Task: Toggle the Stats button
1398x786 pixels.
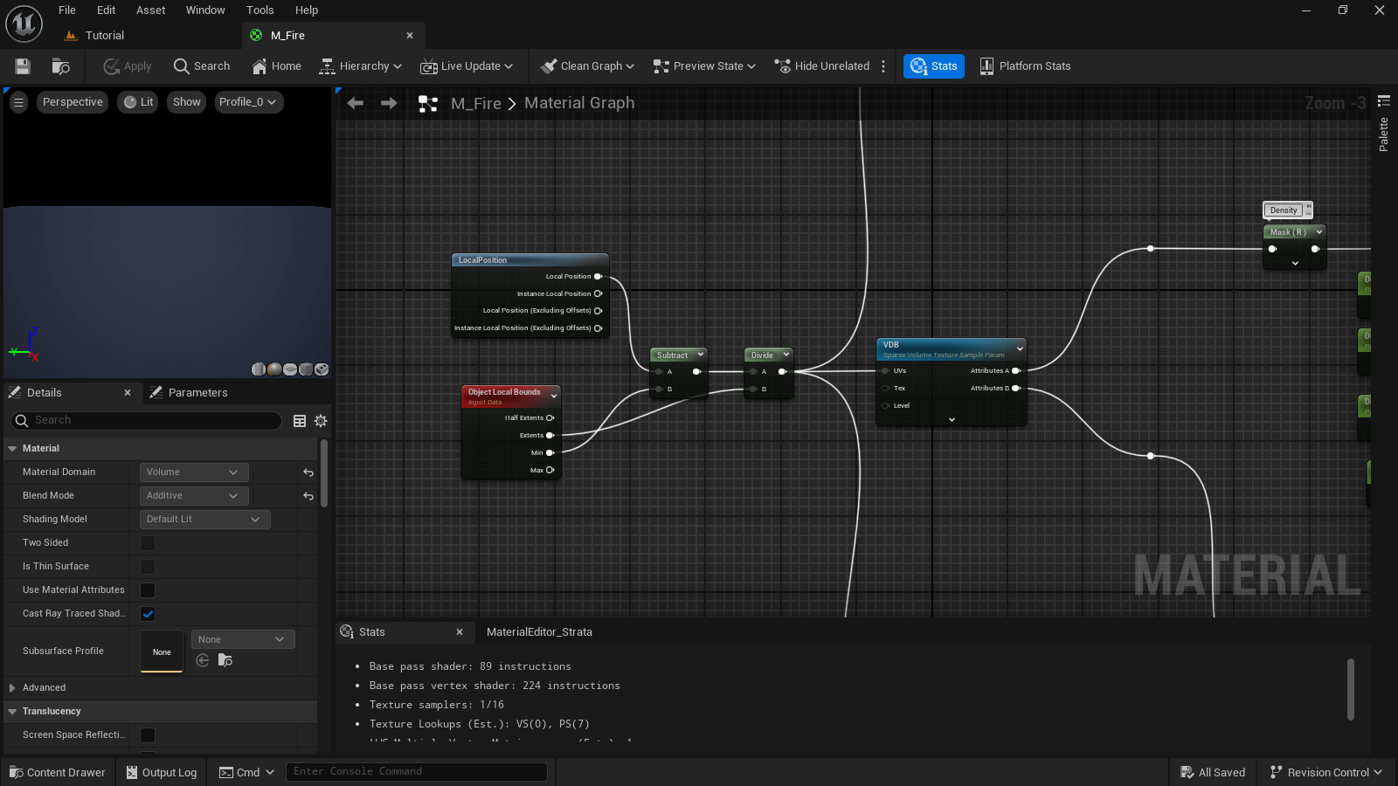Action: [x=934, y=66]
